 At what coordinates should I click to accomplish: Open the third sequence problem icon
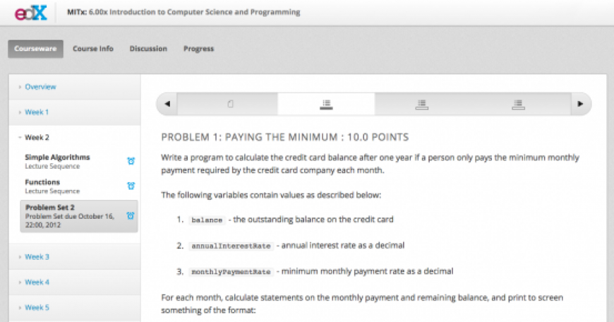point(422,105)
